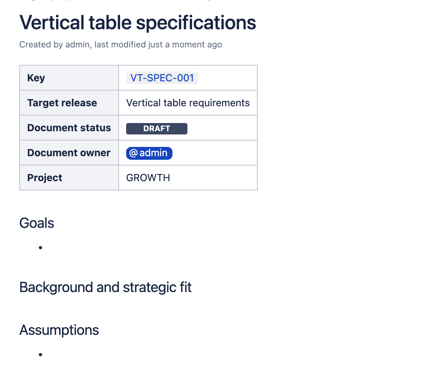Open the "admin" author link in byline
Image resolution: width=434 pixels, height=378 pixels.
[77, 45]
